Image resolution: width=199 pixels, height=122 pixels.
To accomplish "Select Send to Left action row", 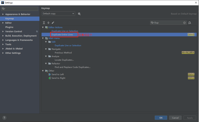I will coord(119,74).
